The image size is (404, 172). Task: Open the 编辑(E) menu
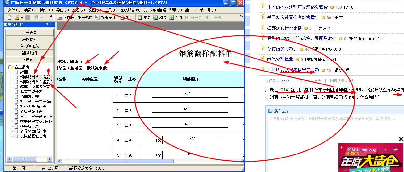click(x=30, y=10)
